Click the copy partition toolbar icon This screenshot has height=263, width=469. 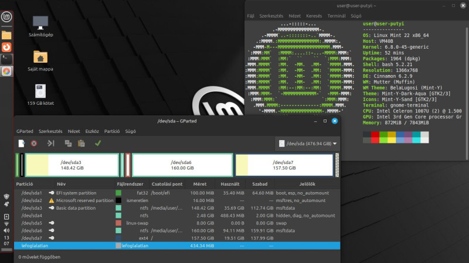pos(68,144)
